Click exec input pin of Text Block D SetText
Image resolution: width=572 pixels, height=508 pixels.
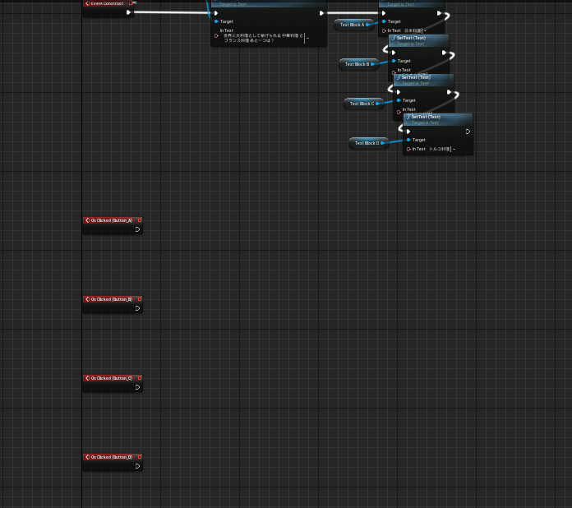[408, 132]
